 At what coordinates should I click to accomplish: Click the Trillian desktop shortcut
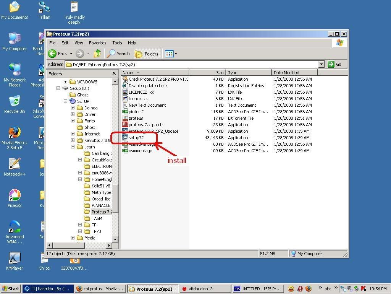44,10
